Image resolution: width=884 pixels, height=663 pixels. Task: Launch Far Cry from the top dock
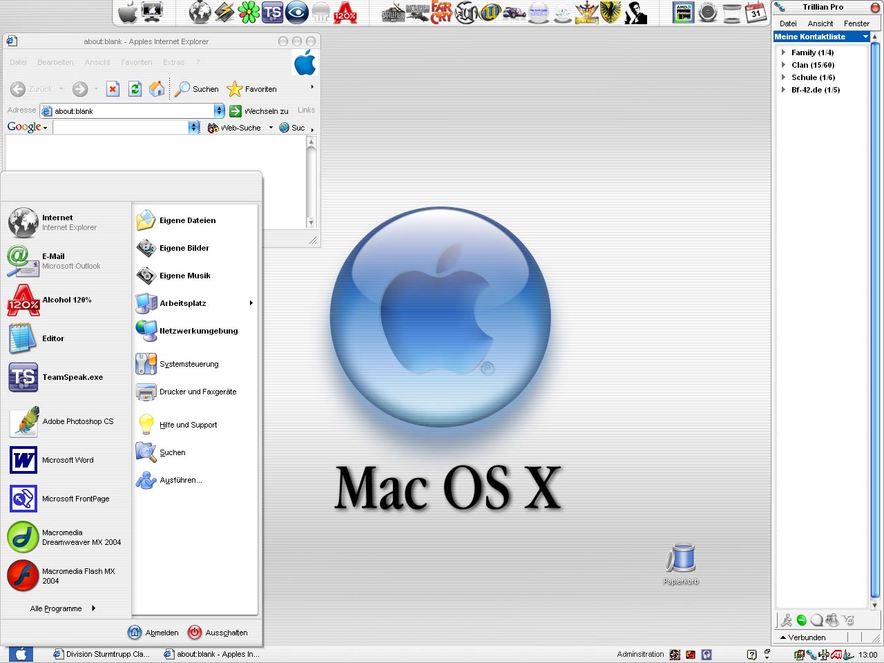tap(441, 12)
